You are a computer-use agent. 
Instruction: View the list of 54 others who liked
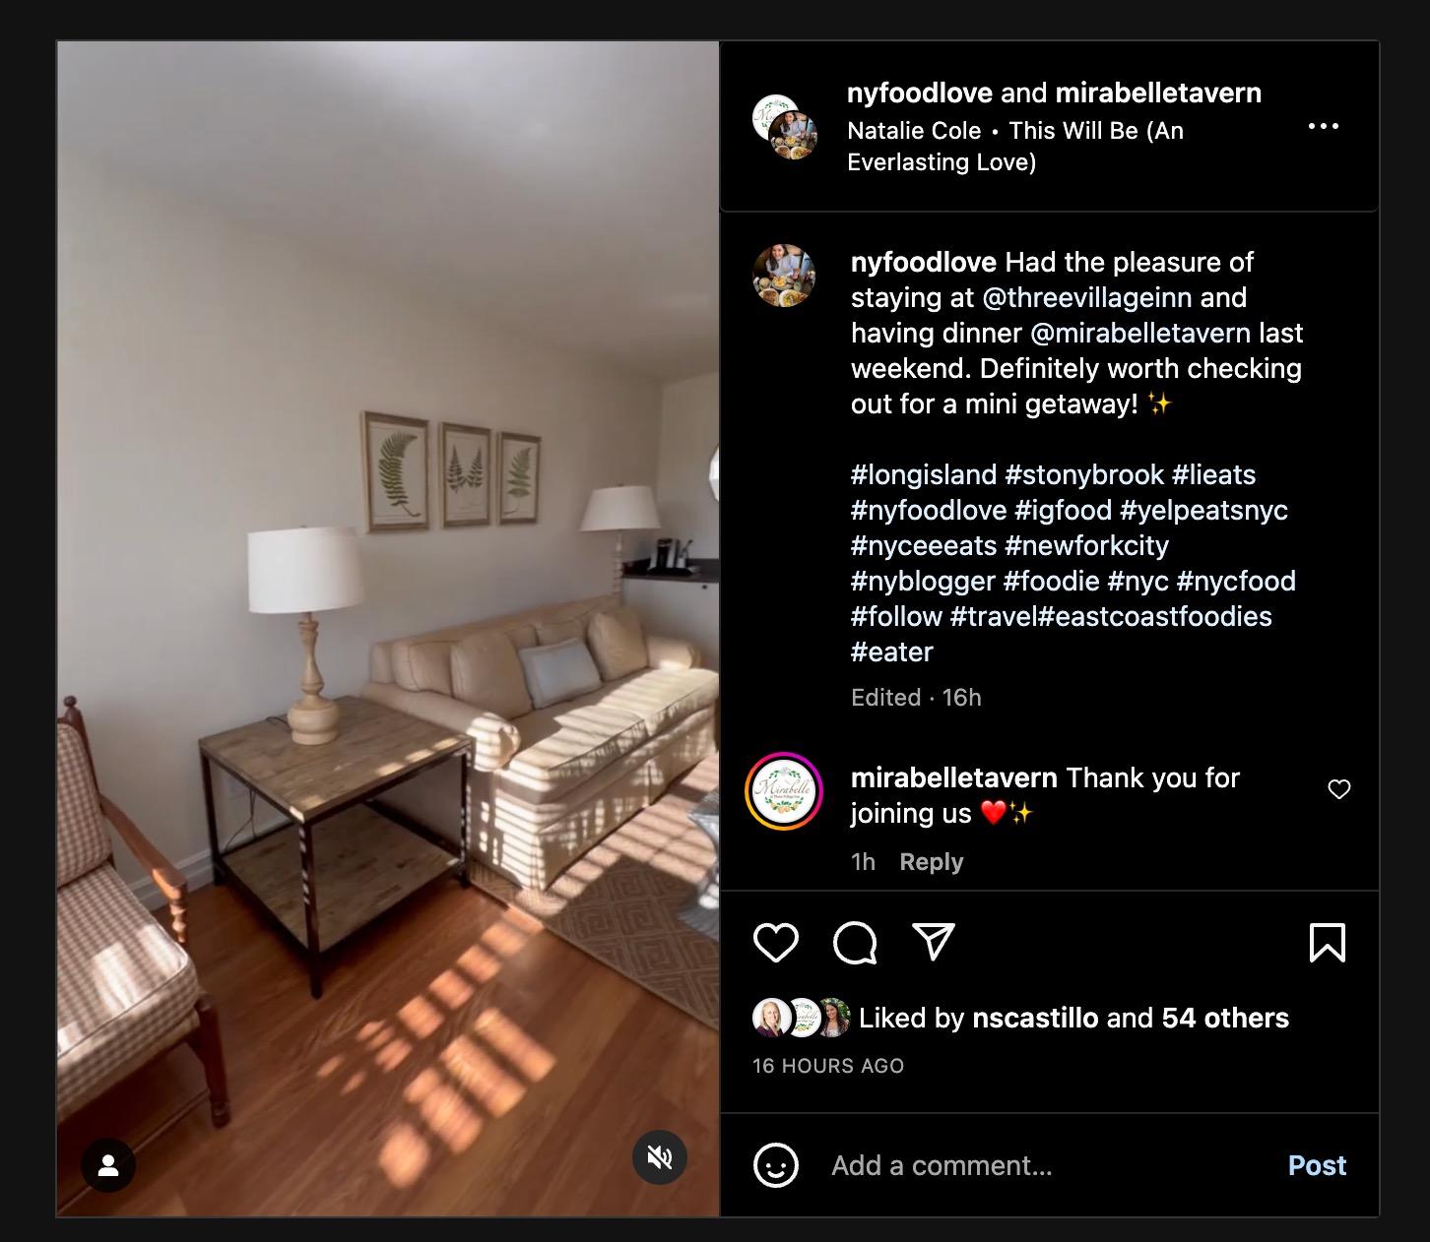[x=1225, y=1018]
